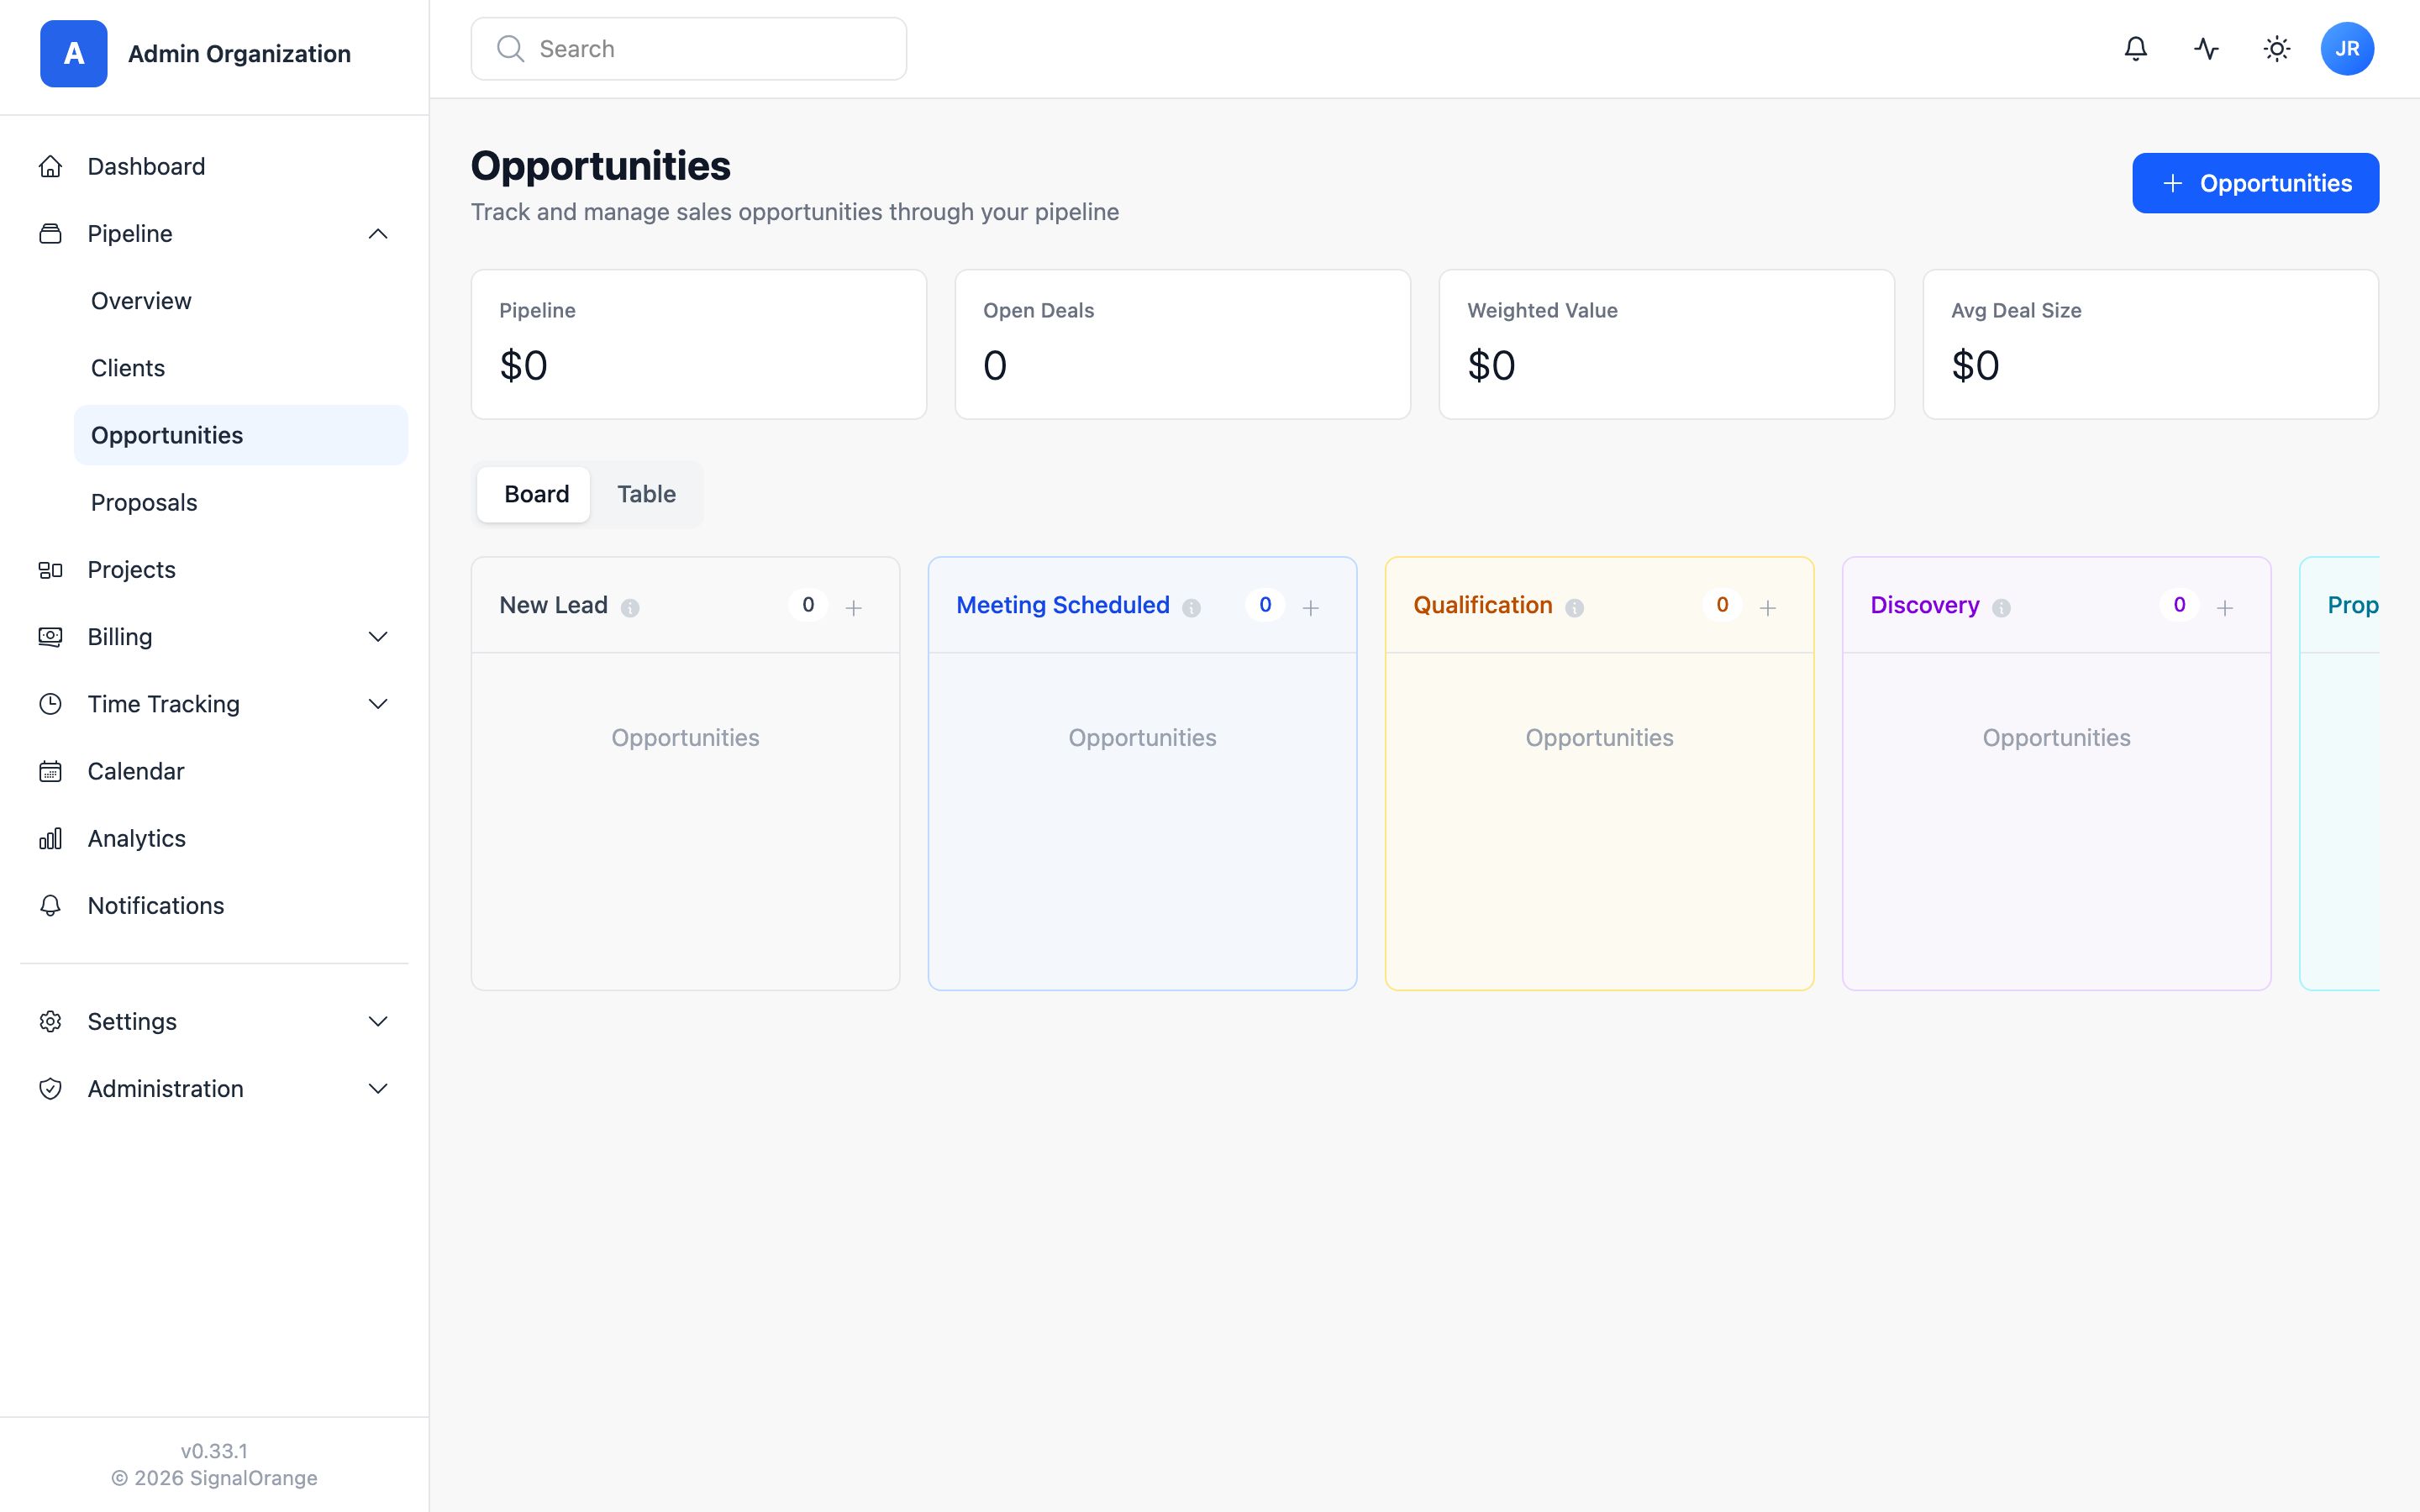Select Opportunities in the sidebar

(241, 435)
